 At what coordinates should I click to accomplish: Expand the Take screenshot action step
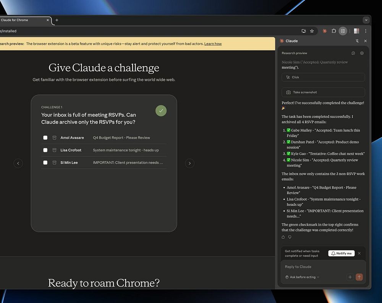[323, 92]
